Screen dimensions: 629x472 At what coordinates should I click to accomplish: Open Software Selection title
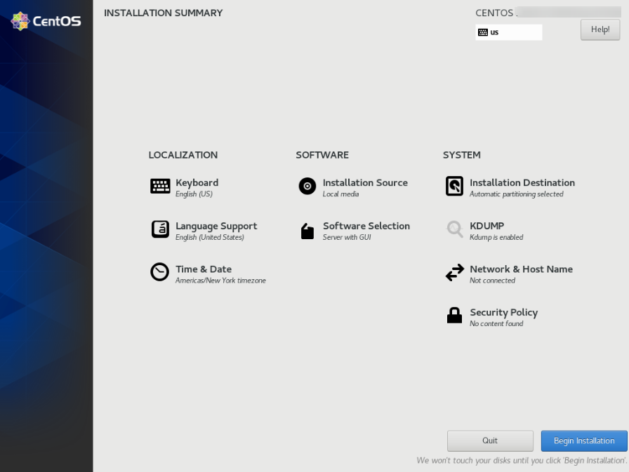click(x=366, y=226)
